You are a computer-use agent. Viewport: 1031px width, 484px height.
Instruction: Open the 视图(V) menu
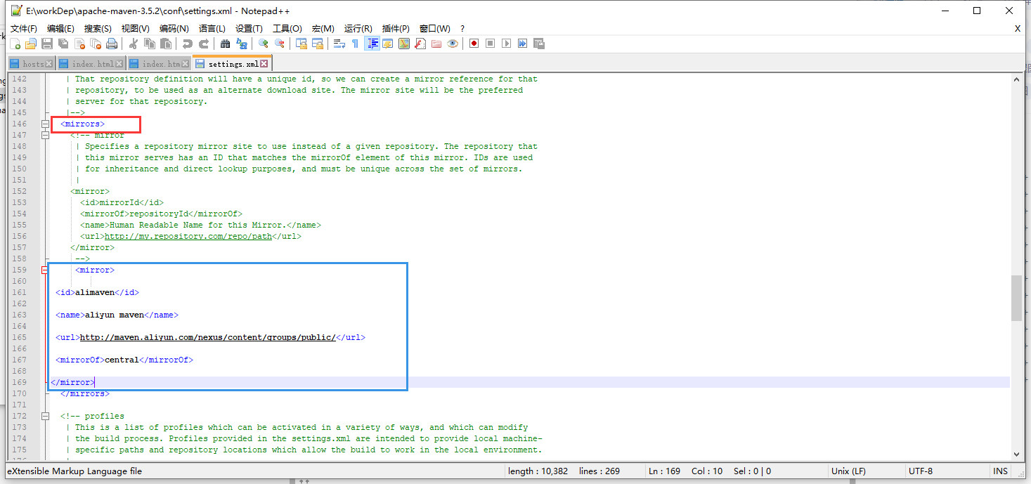(x=135, y=28)
